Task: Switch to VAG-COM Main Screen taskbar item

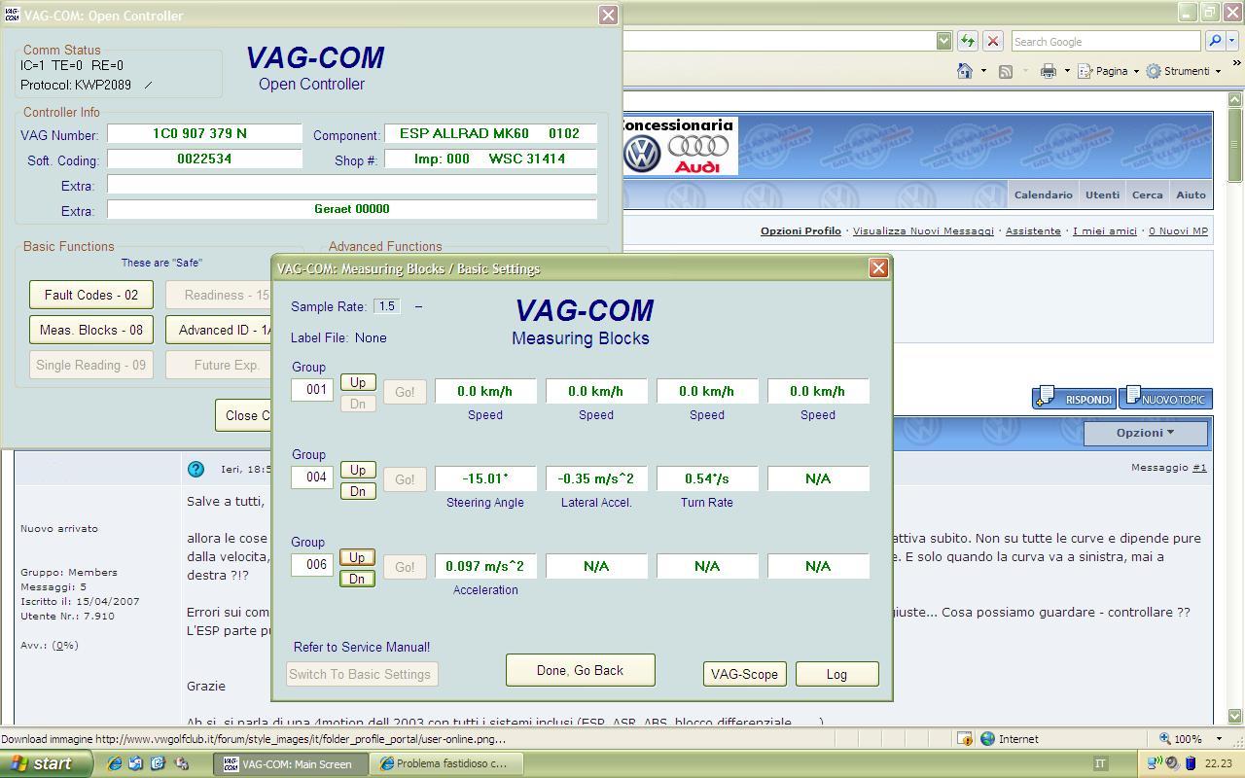Action: (291, 763)
